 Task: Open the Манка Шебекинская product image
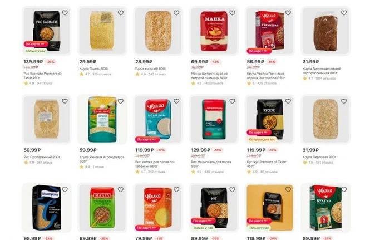click(x=214, y=31)
